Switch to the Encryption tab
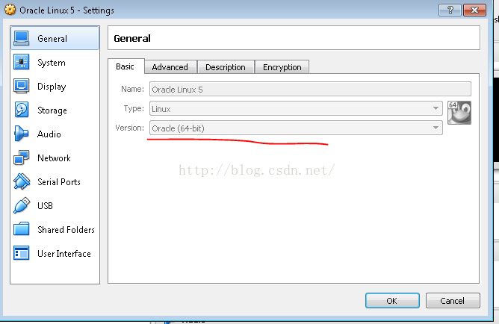This screenshot has width=499, height=324. click(282, 67)
